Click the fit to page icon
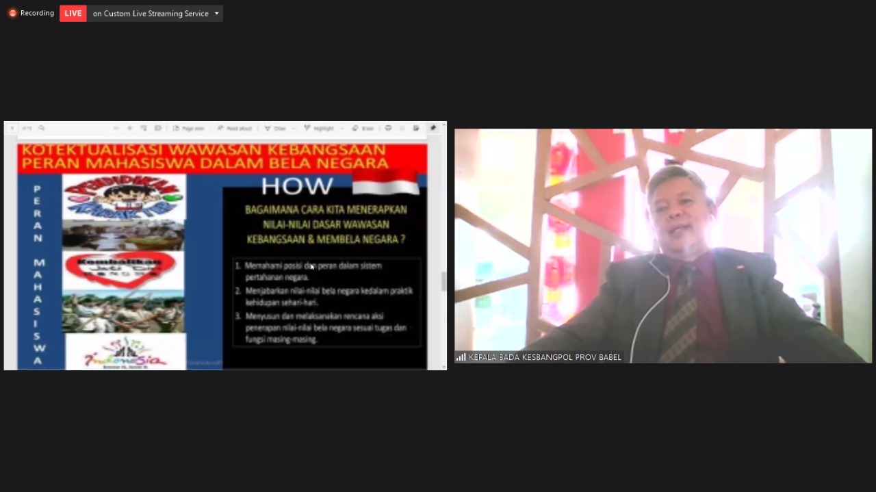 [158, 128]
